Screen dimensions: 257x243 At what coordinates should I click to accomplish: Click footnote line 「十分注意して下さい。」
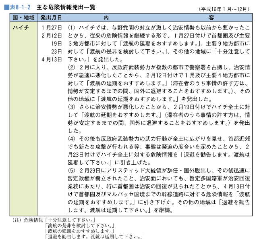coord(70,220)
